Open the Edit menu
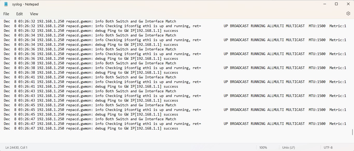 [19, 14]
